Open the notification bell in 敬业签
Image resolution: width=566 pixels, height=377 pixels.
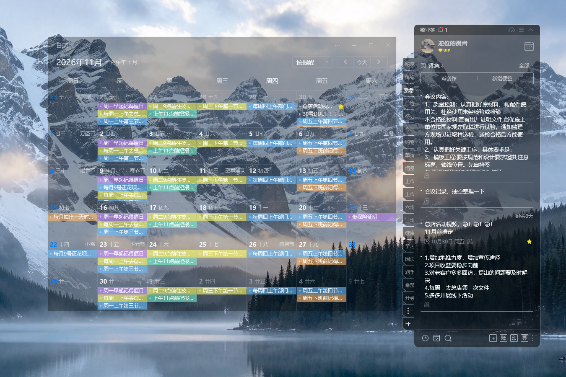[441, 30]
